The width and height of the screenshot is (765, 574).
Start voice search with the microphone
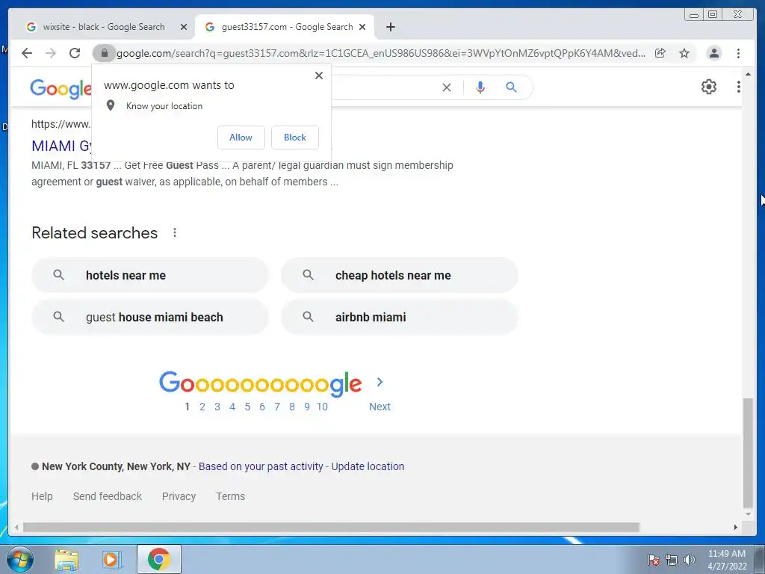click(480, 87)
